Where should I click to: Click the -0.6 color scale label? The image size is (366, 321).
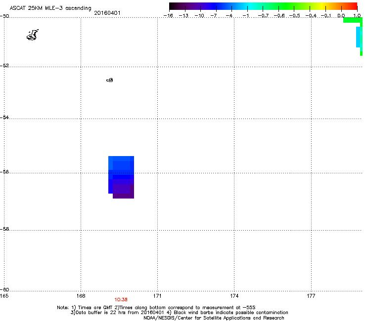[x=279, y=16]
